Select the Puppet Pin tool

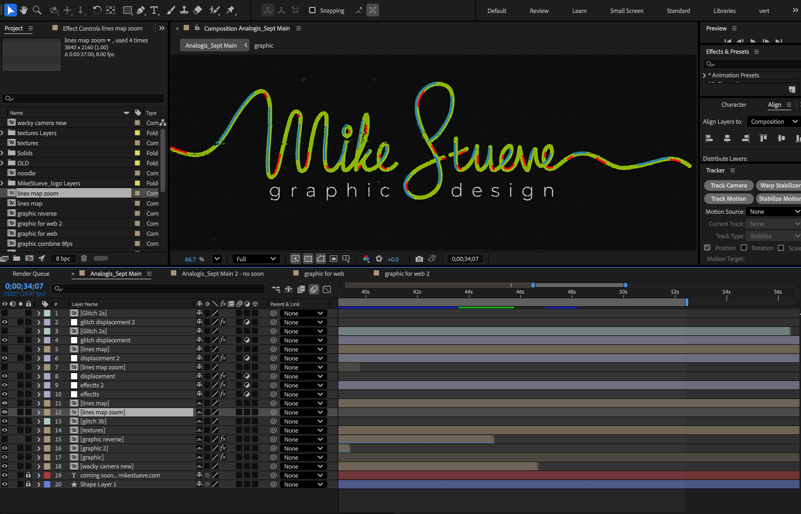[x=231, y=10]
